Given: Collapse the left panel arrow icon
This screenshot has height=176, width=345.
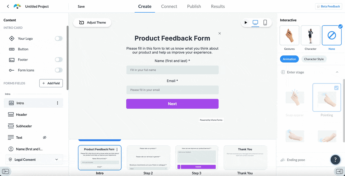Looking at the screenshot, I should coord(6,172).
